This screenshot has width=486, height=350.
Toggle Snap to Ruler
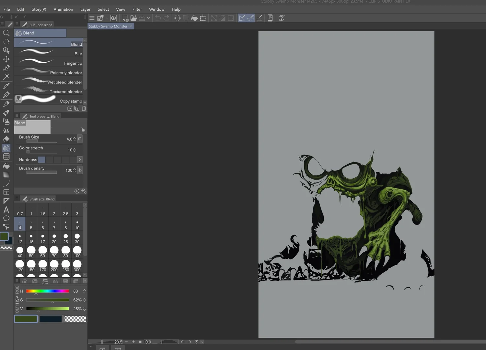(x=242, y=18)
